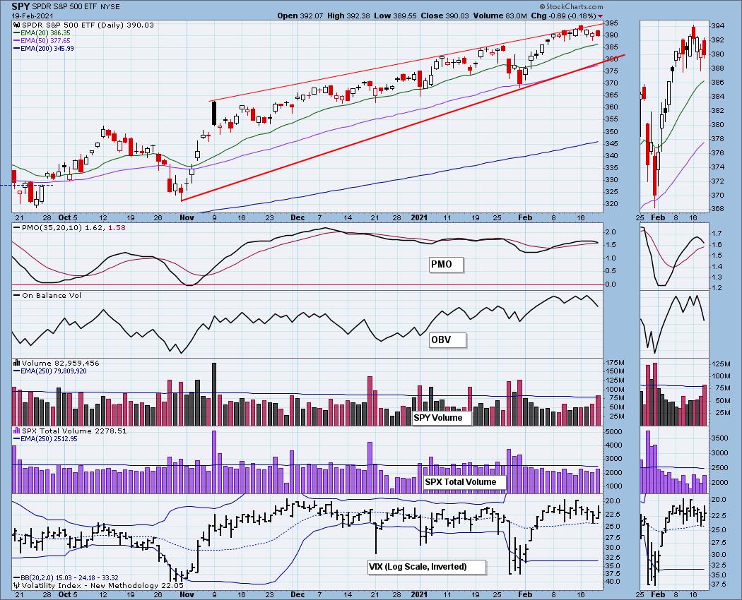This screenshot has height=600, width=742.
Task: Click the 394 label on the zoom panel axis
Action: (717, 25)
